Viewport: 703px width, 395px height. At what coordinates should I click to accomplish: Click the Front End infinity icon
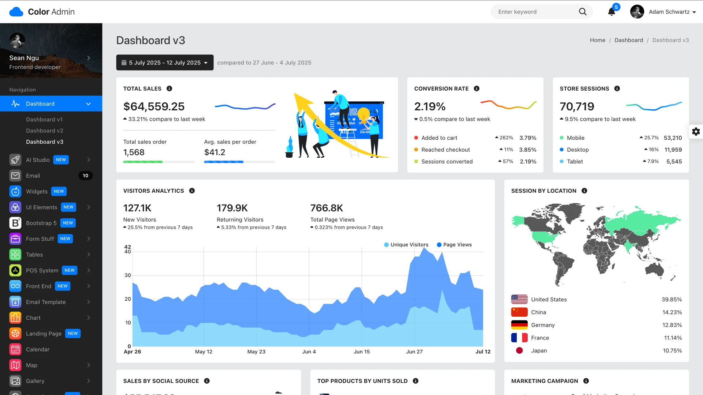15,286
